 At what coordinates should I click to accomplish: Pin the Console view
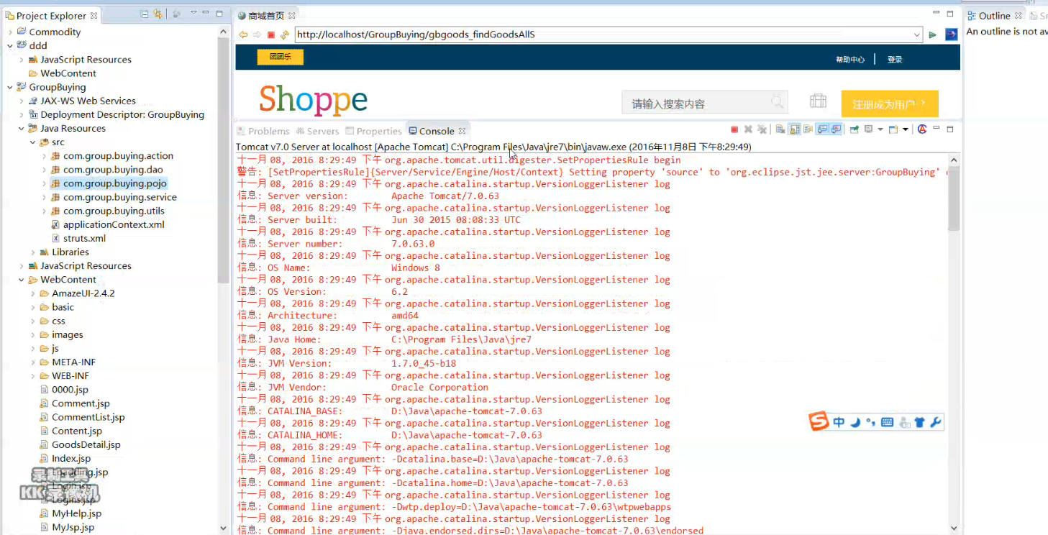point(855,129)
